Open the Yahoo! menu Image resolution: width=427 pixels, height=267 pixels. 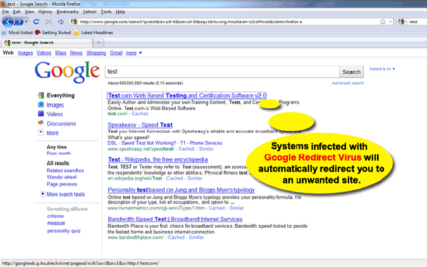[x=90, y=12]
